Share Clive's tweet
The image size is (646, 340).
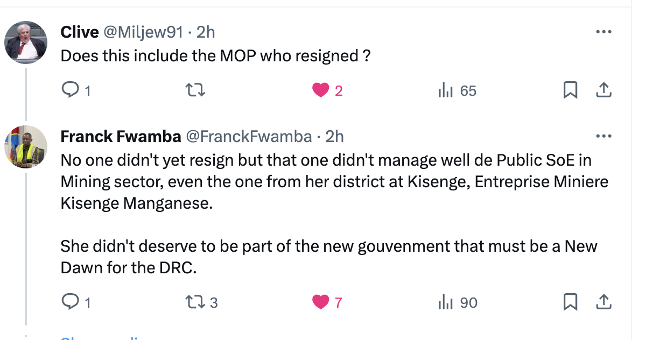603,90
